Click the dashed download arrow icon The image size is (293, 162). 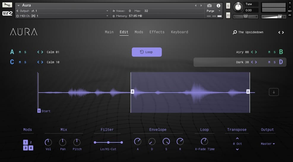274,92
